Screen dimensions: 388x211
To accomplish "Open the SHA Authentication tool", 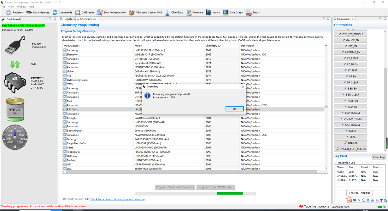I will pos(111,13).
